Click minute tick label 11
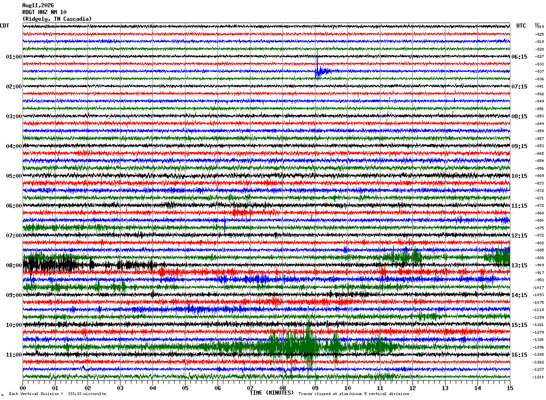 (380, 388)
